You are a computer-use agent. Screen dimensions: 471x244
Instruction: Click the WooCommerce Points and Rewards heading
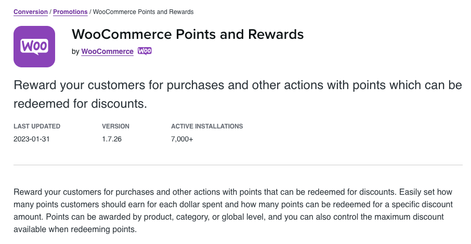pyautogui.click(x=188, y=34)
